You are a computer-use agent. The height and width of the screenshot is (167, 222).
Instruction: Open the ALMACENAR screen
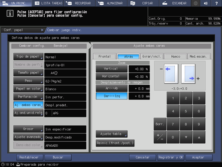(112, 3)
